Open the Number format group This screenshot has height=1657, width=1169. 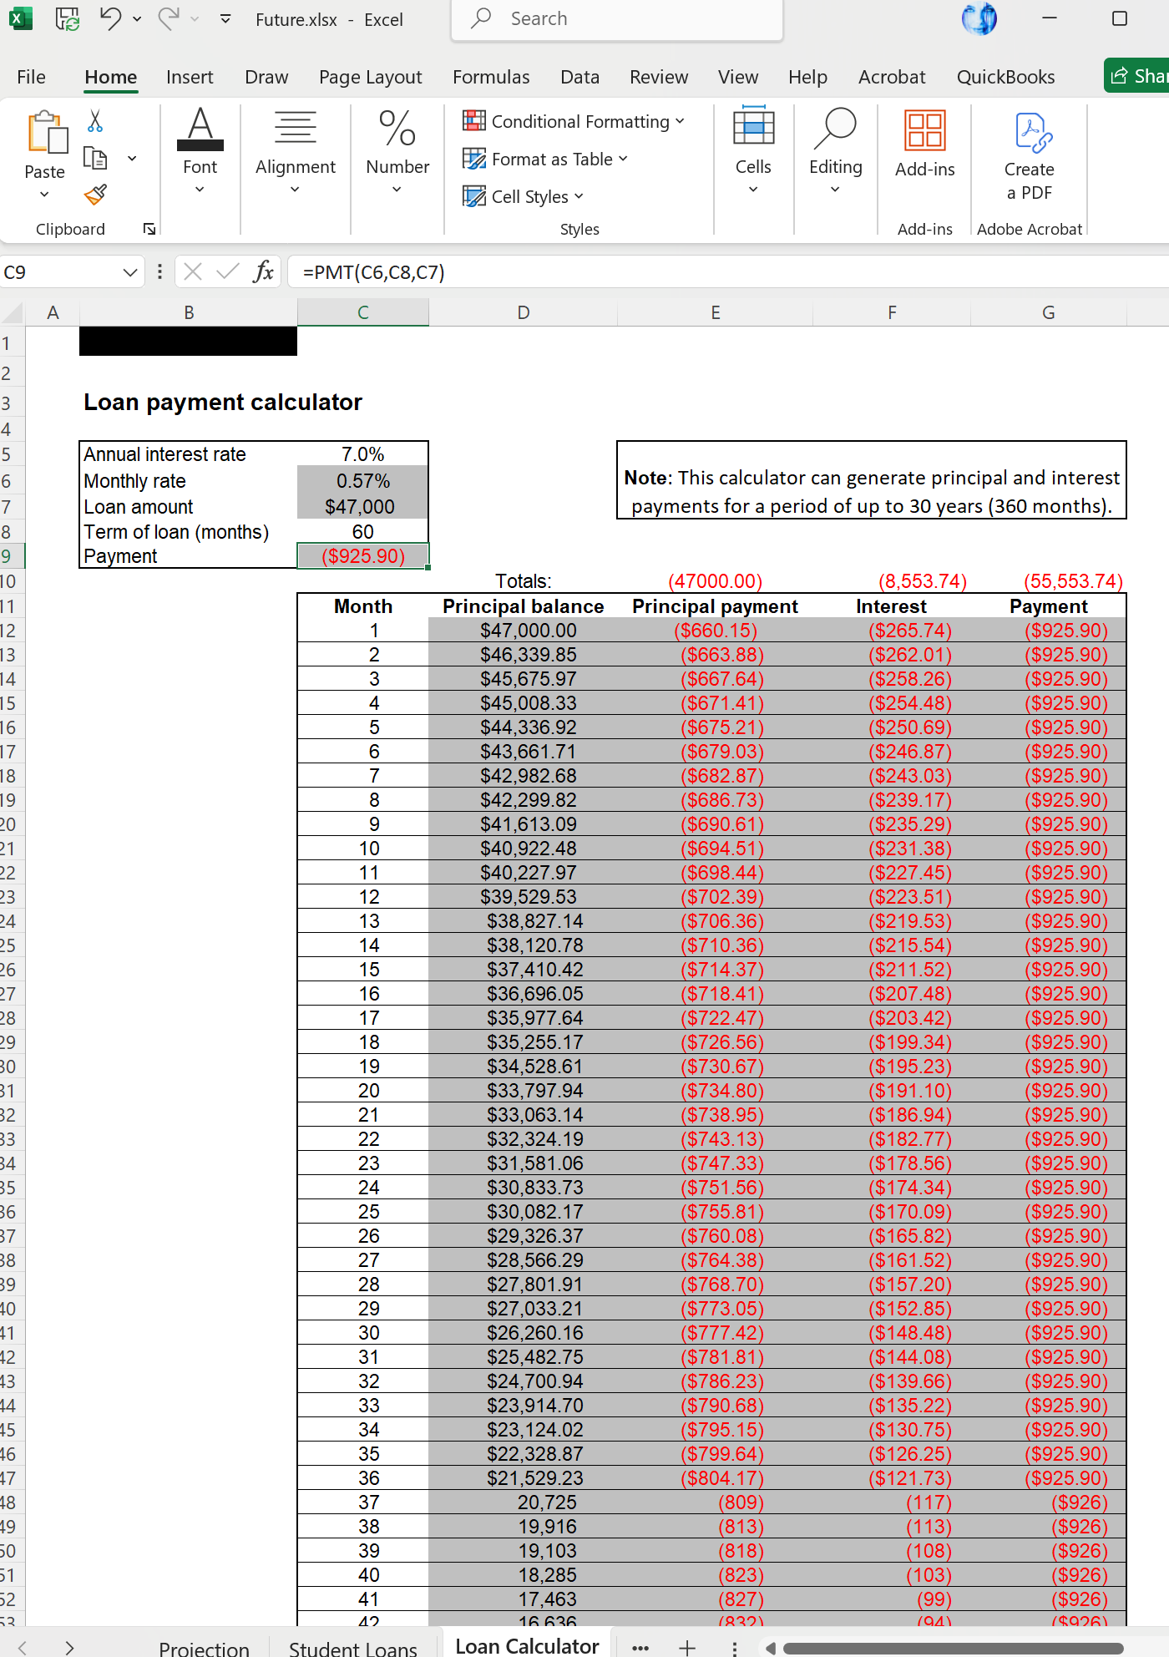(397, 150)
